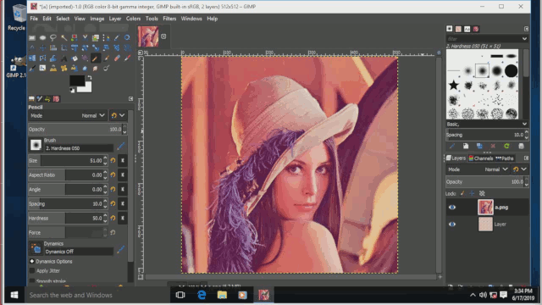Open the Tool Options tab configuration menu
This screenshot has height=305, width=542.
point(130,99)
